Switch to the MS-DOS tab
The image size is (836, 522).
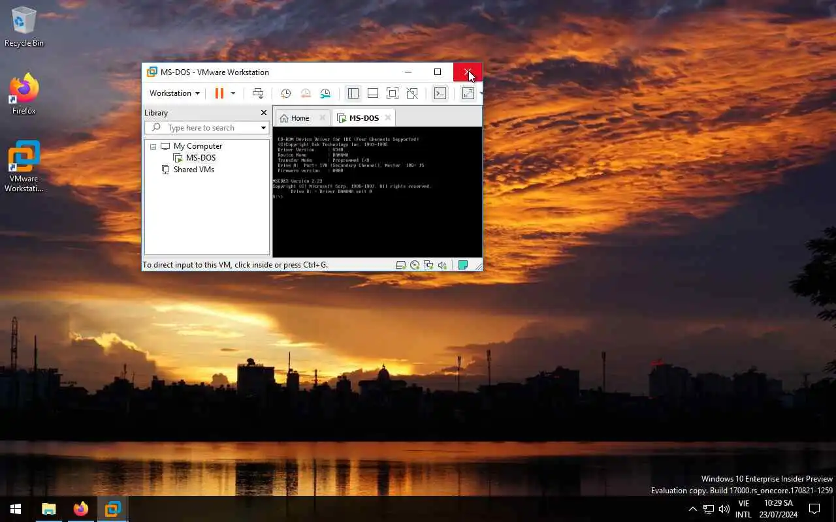point(364,118)
